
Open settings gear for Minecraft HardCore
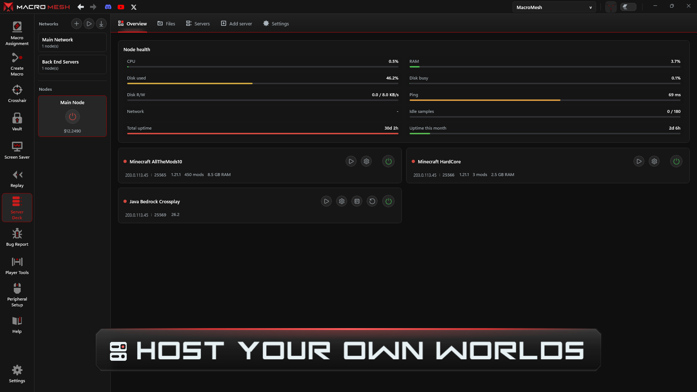pyautogui.click(x=655, y=162)
